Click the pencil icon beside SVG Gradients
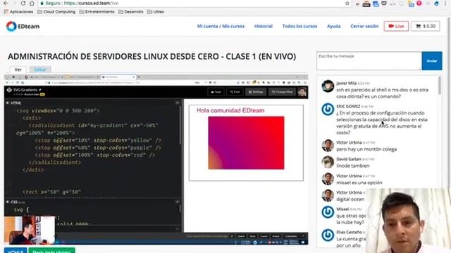The height and width of the screenshot is (253, 451). 40,90
